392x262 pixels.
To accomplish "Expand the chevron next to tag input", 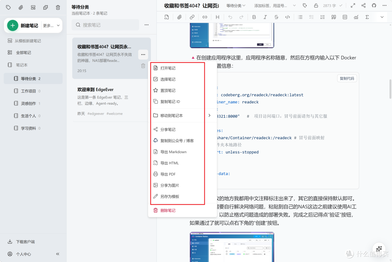I will tap(294, 5).
